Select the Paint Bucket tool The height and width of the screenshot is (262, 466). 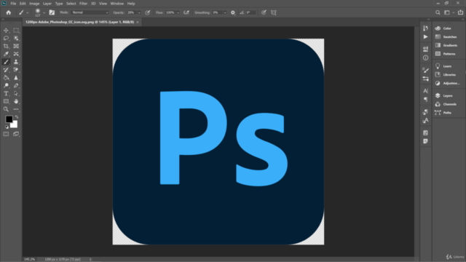(6, 78)
